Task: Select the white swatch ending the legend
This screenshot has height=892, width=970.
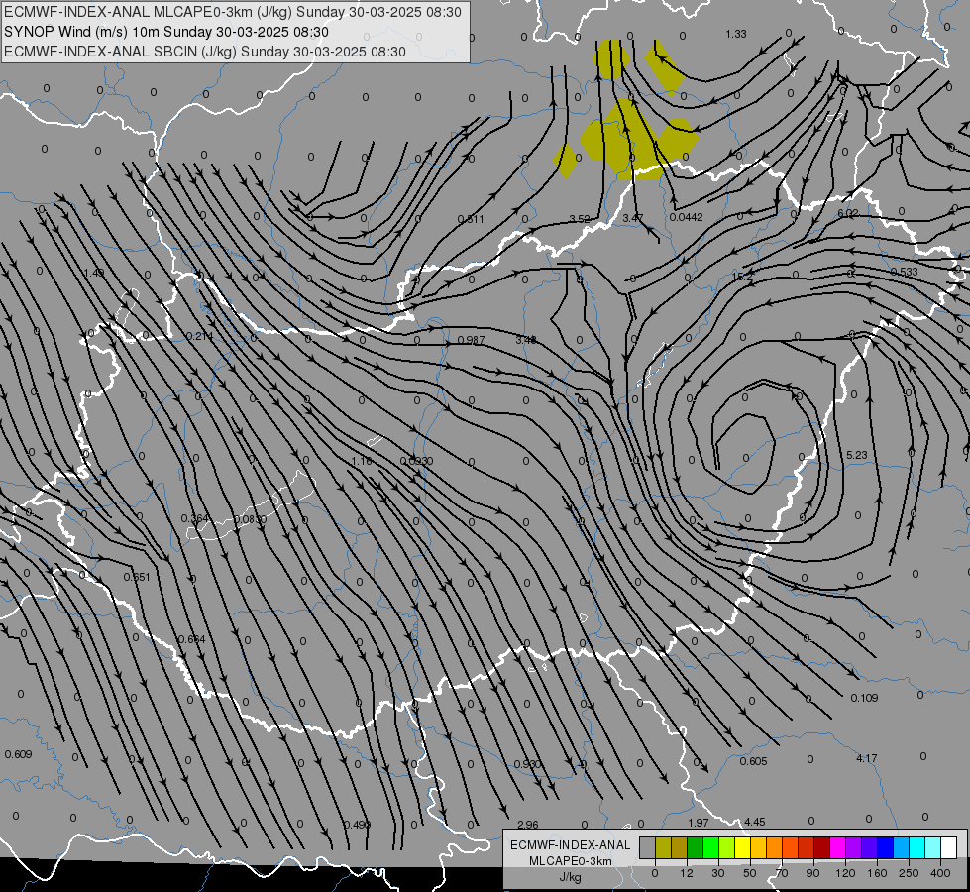Action: click(948, 847)
